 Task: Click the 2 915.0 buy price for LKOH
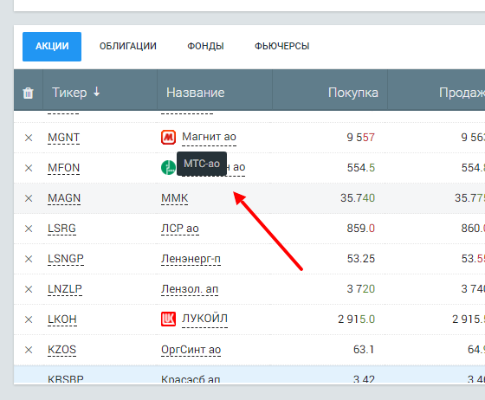point(356,319)
